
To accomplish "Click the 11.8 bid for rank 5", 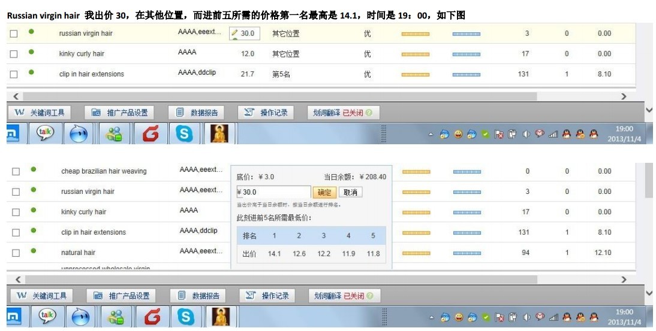I will pos(373,253).
